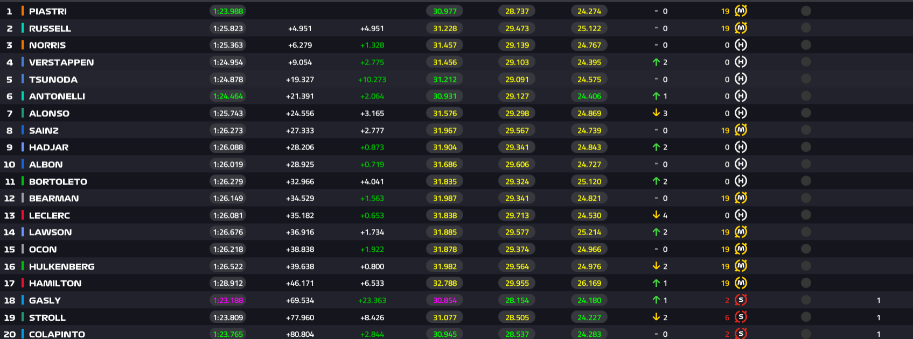Click Antonelli's sector one time 30.931
The image size is (913, 339).
(x=445, y=96)
